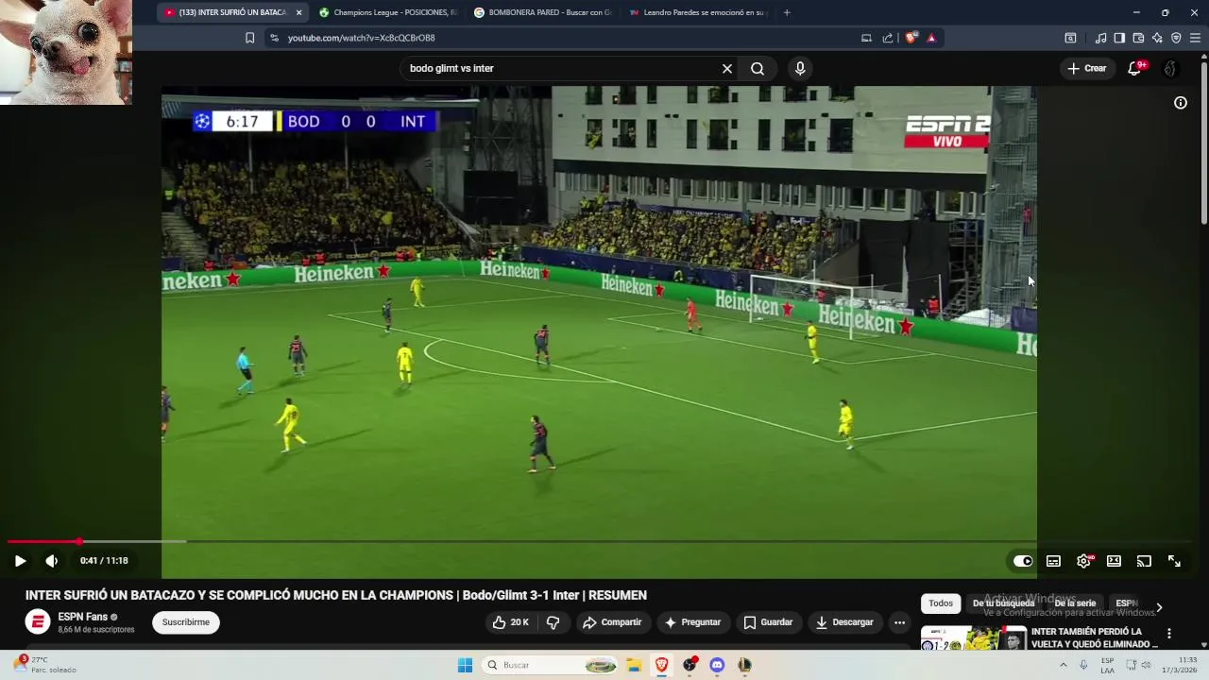The height and width of the screenshot is (680, 1209).
Task: Click the Preguntar button
Action: pyautogui.click(x=692, y=622)
